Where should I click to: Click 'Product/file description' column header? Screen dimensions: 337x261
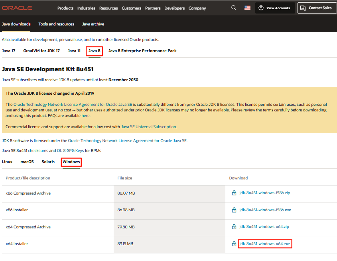pyautogui.click(x=28, y=178)
